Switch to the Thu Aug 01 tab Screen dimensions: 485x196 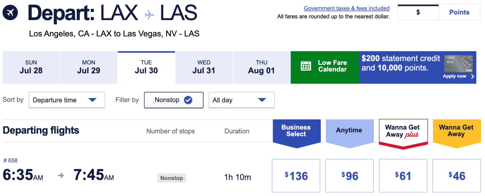tap(261, 67)
